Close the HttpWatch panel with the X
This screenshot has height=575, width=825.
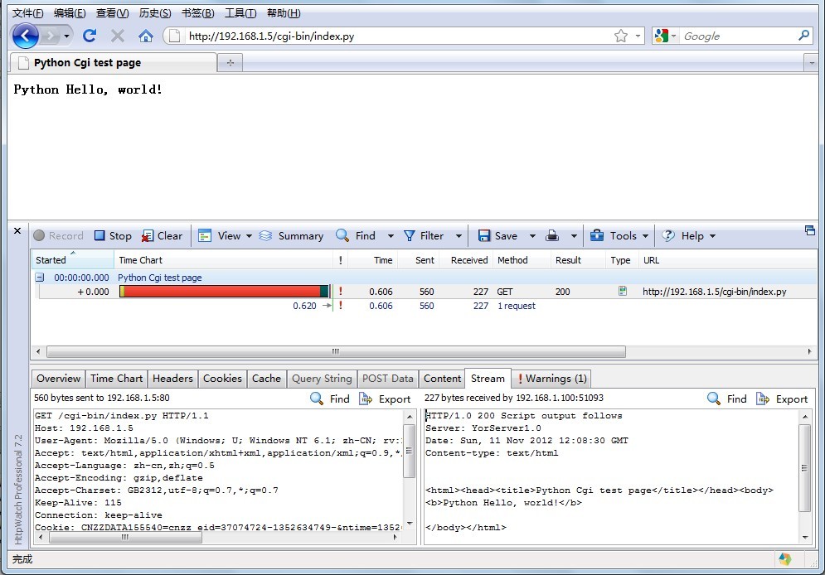(17, 230)
